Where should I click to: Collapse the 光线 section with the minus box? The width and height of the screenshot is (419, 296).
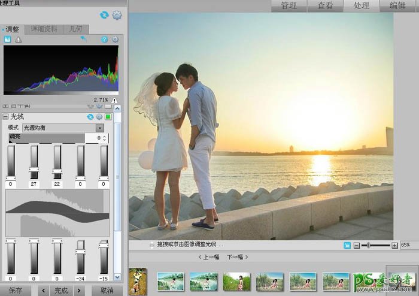pos(5,117)
